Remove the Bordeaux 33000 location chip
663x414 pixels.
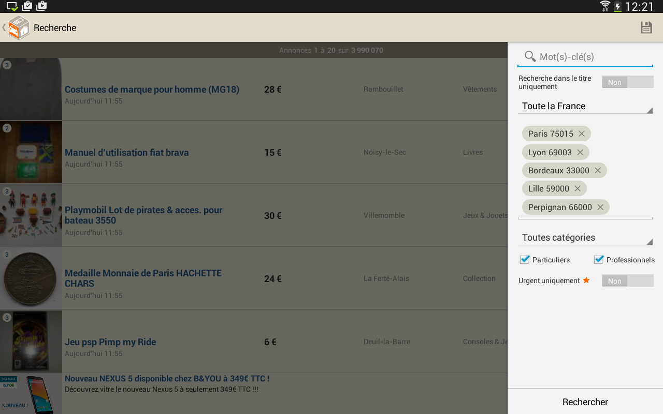(598, 170)
